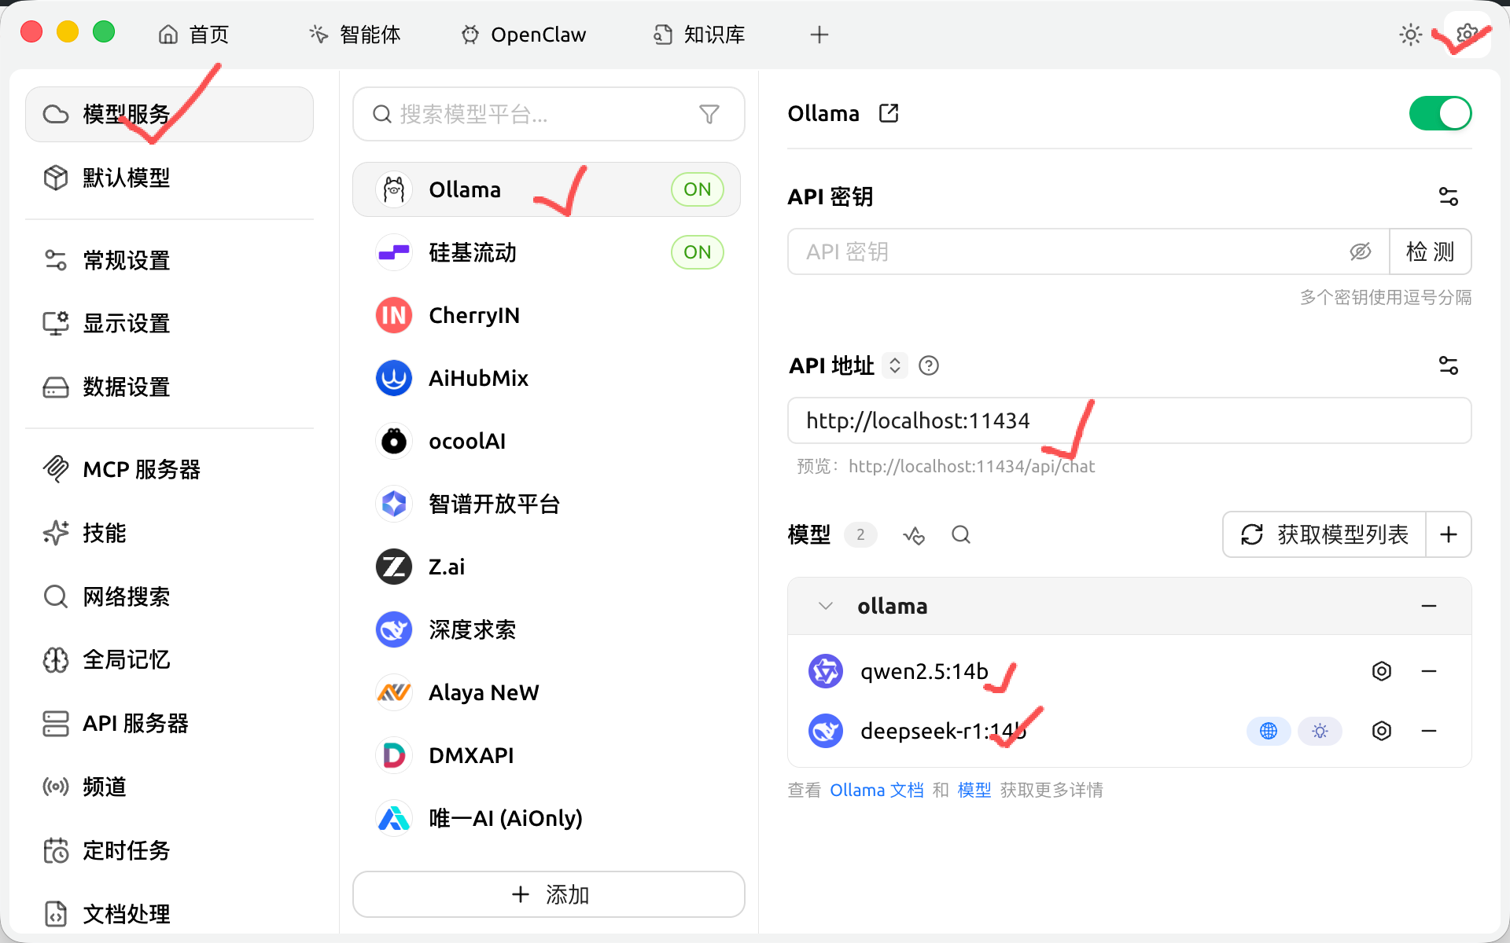Show help for API 地址
1510x943 pixels.
929,365
